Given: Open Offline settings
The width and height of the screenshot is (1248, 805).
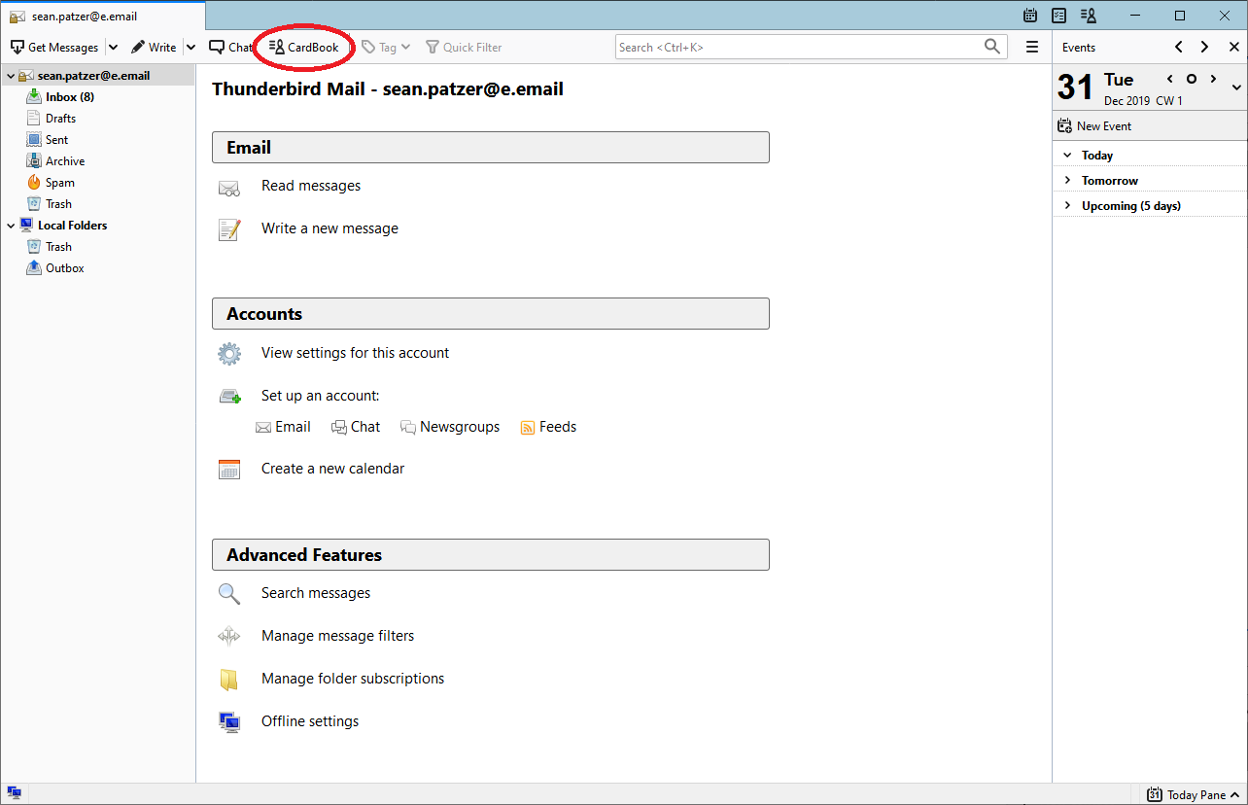Looking at the screenshot, I should coord(310,721).
